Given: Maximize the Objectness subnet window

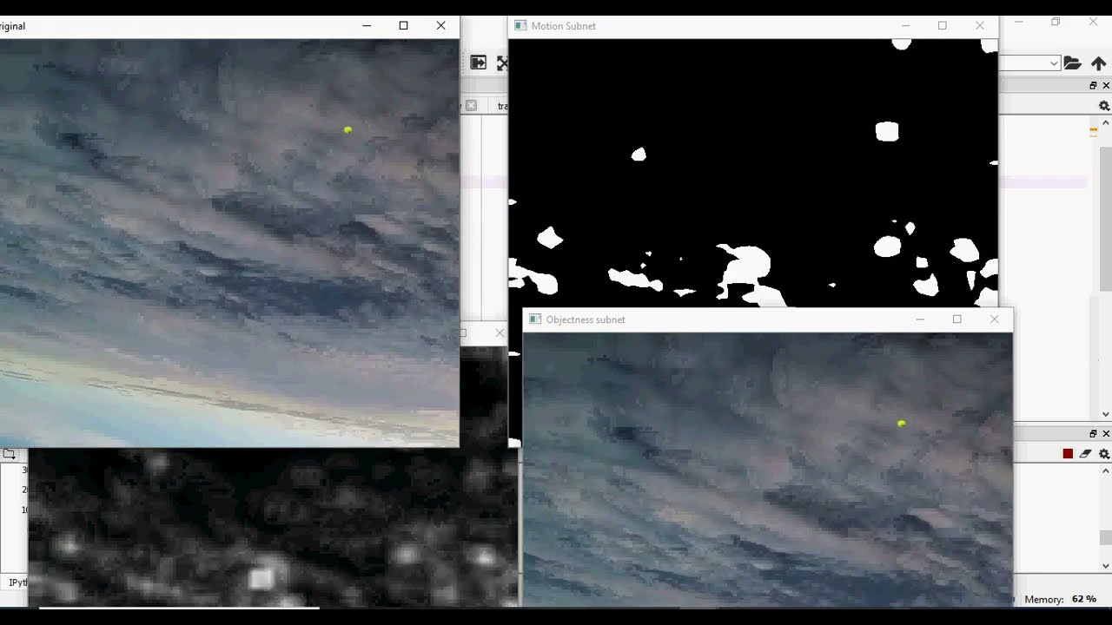Looking at the screenshot, I should (956, 319).
